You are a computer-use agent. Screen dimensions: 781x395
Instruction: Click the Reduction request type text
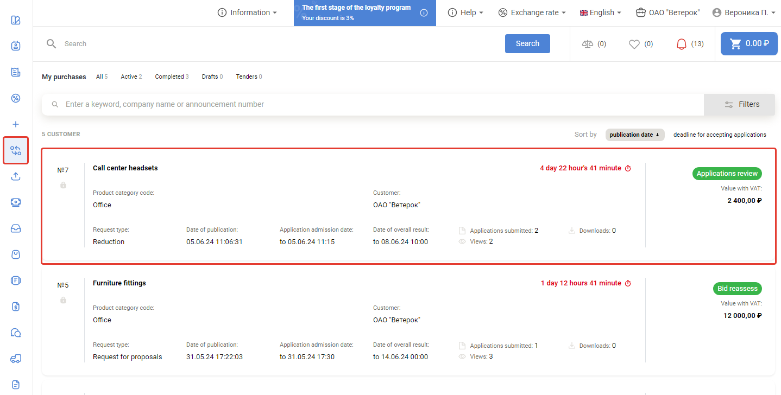[x=109, y=242]
